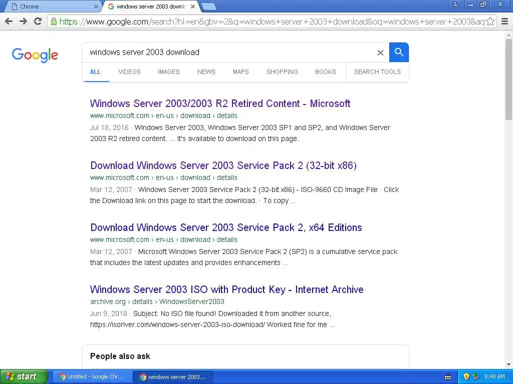
Task: Go back with the browser back arrow
Action: point(9,21)
